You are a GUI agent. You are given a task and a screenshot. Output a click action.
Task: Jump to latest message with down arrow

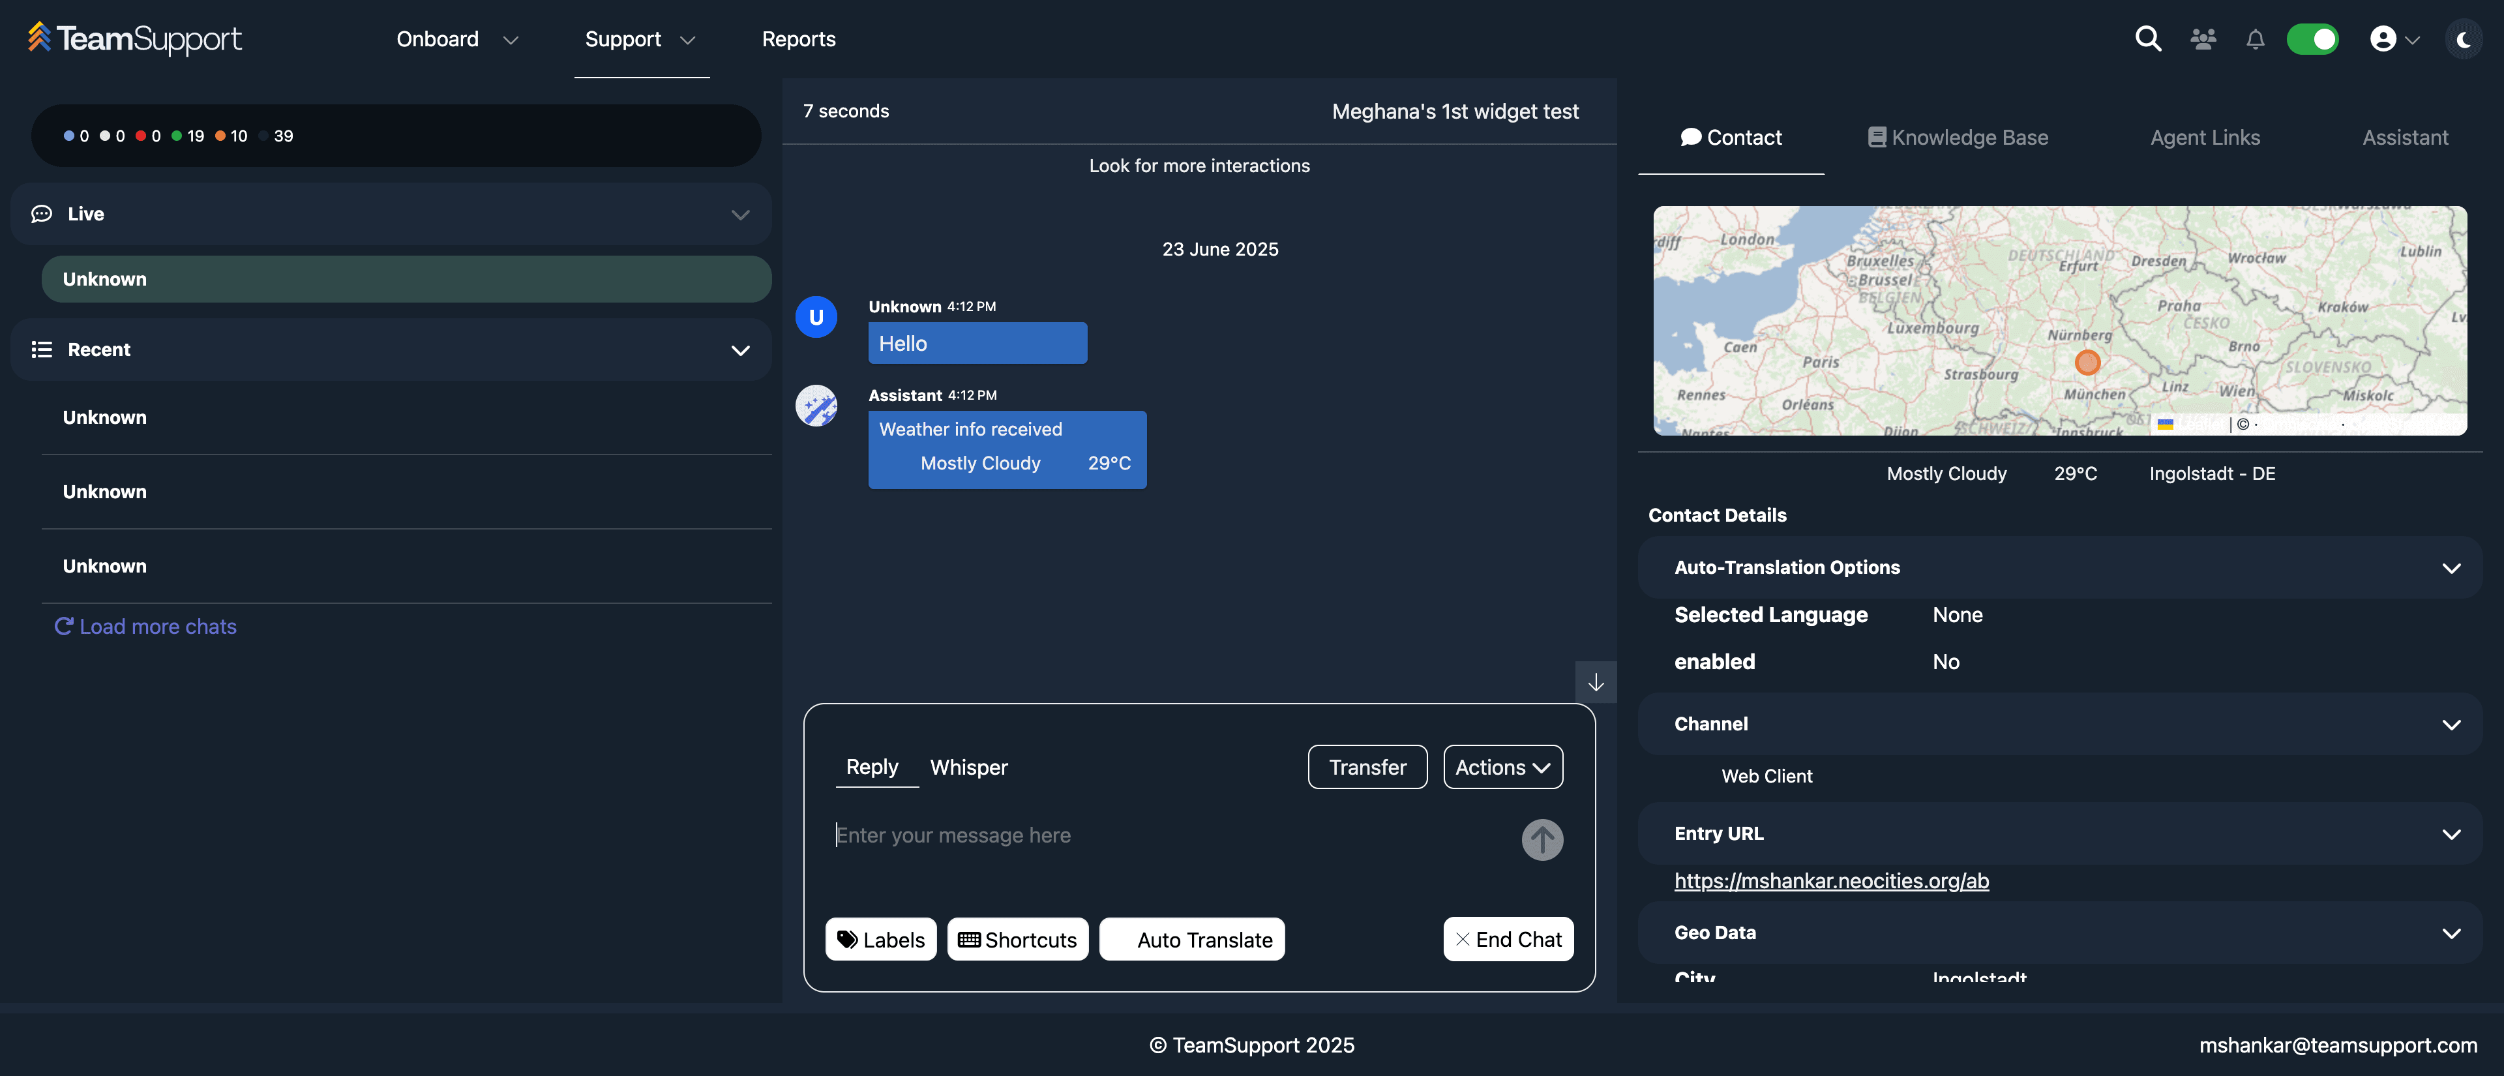pos(1595,682)
